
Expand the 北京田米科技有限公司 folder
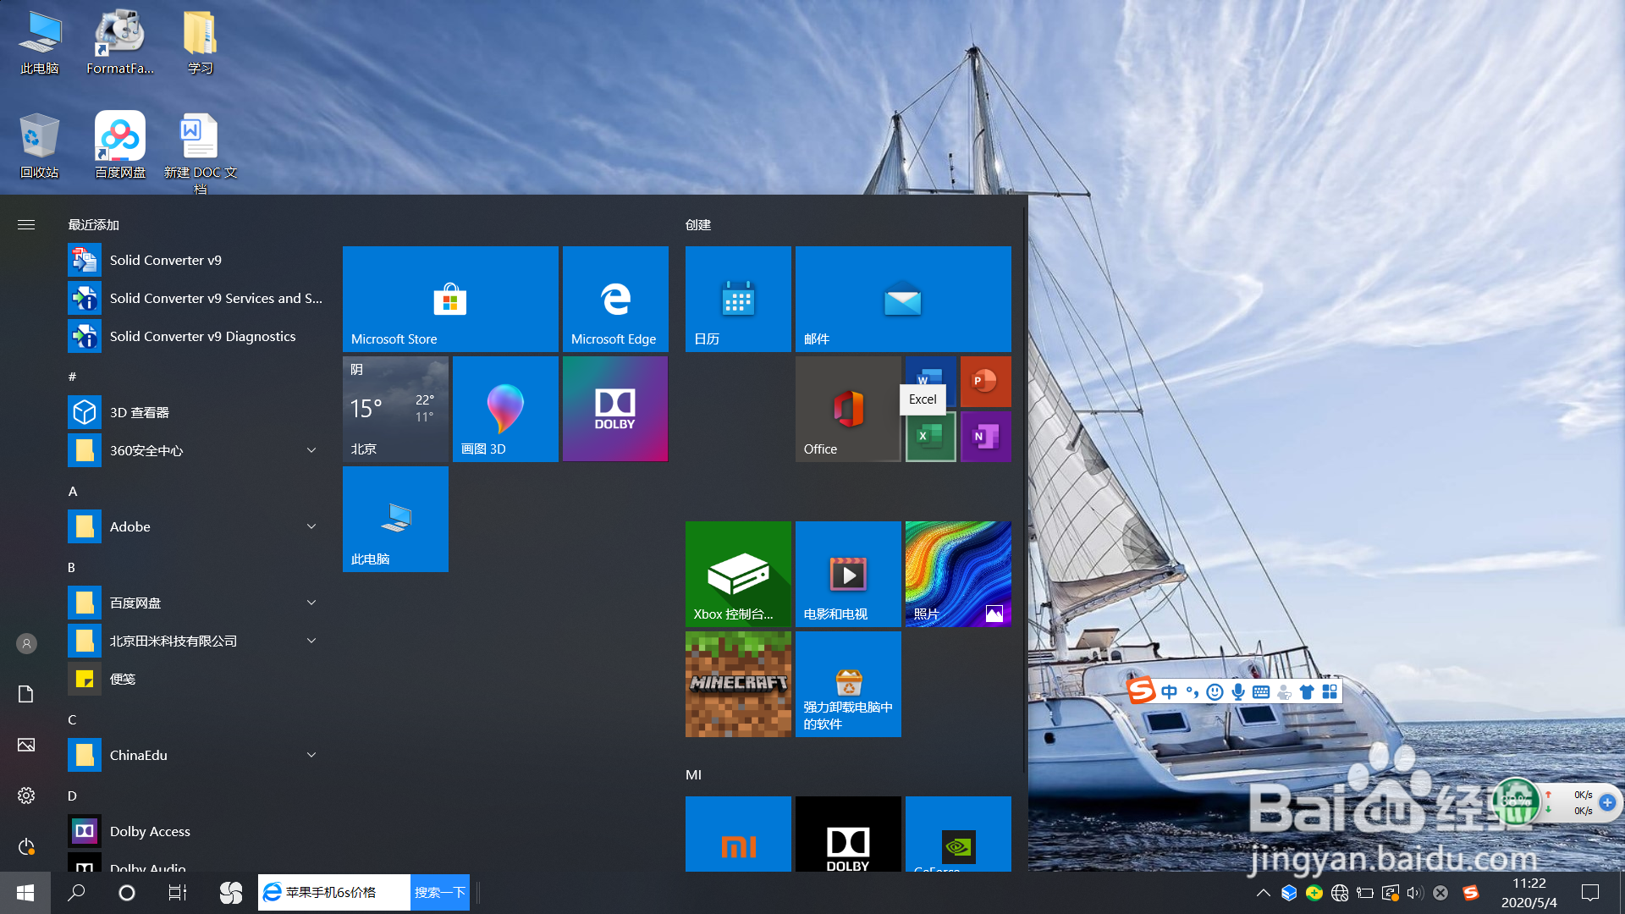coord(195,641)
